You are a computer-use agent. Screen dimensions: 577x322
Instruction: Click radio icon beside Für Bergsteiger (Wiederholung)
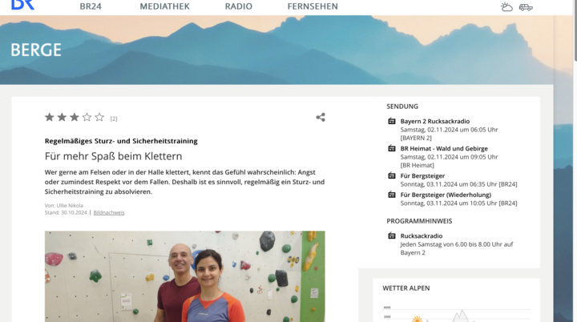tap(392, 195)
